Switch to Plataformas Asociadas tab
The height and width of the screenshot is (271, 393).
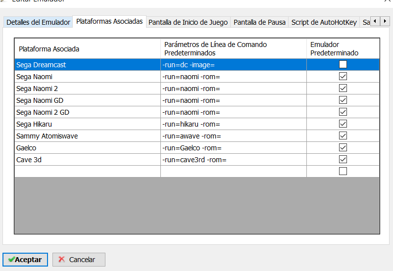pos(109,22)
